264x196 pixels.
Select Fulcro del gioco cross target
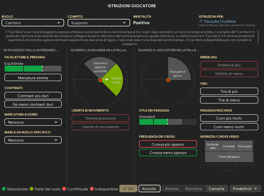pos(229,157)
